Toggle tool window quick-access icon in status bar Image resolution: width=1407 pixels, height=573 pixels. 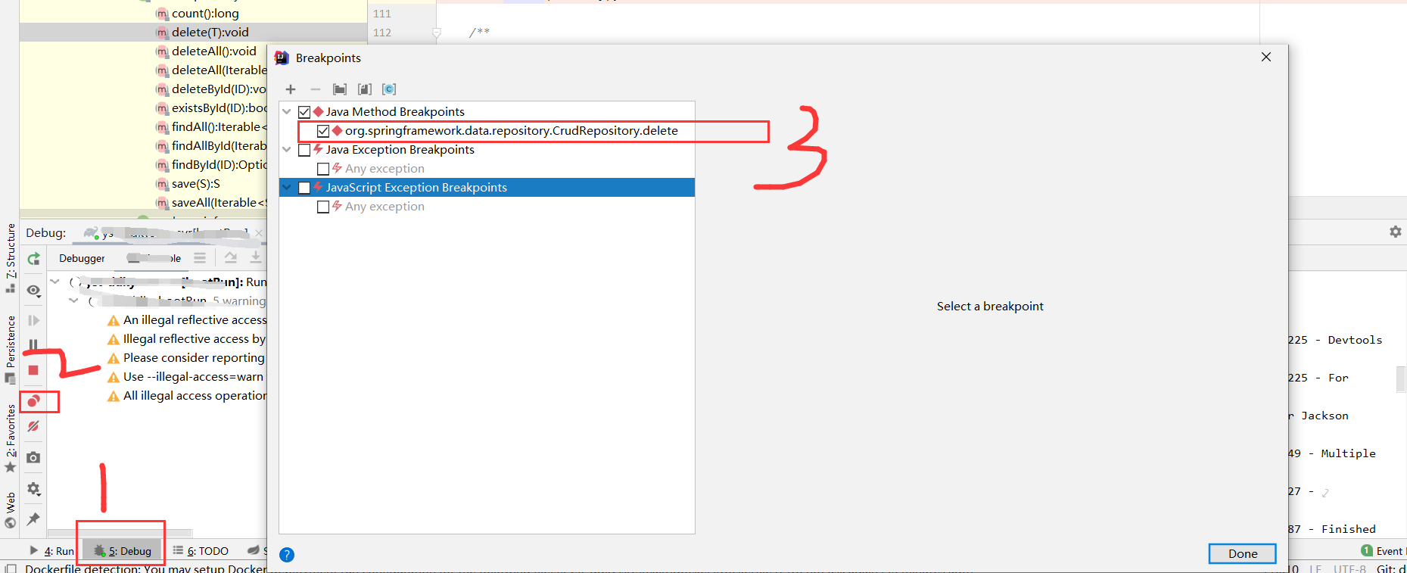pyautogui.click(x=11, y=568)
